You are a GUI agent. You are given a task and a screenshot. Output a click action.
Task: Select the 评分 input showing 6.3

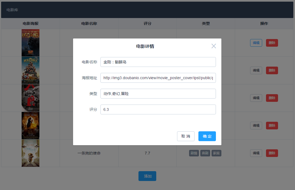click(x=158, y=109)
